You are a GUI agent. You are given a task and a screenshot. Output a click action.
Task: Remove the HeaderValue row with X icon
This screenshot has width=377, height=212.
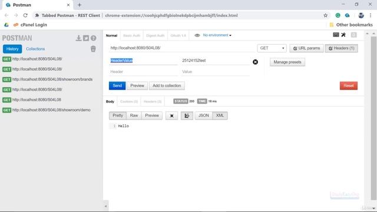(x=255, y=62)
